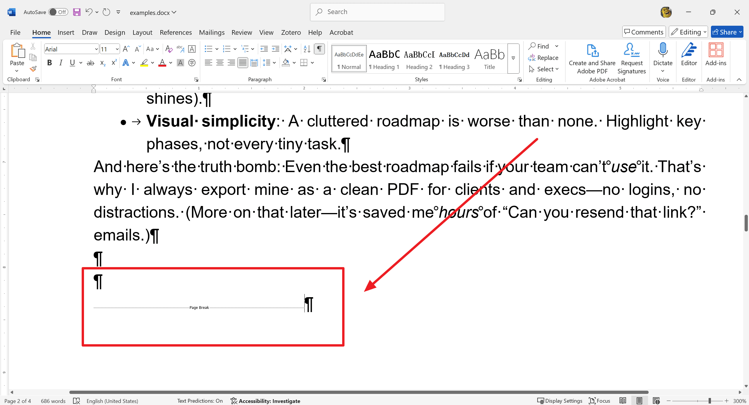This screenshot has height=405, width=749.
Task: Click Replace in the Editing group
Action: click(544, 58)
